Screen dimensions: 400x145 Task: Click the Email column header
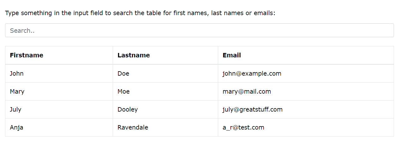click(232, 55)
